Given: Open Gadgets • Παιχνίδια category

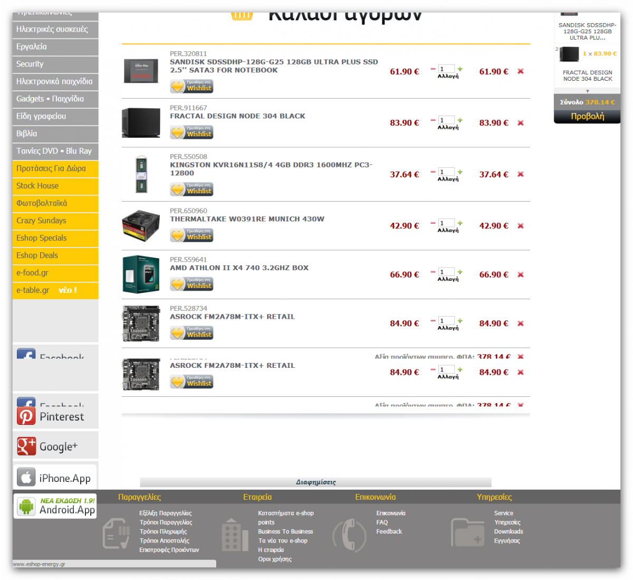Looking at the screenshot, I should click(x=55, y=99).
